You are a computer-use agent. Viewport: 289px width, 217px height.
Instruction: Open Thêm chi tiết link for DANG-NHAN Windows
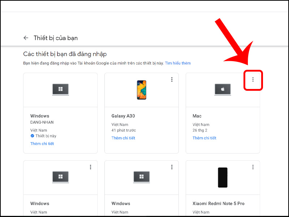[x=42, y=144]
